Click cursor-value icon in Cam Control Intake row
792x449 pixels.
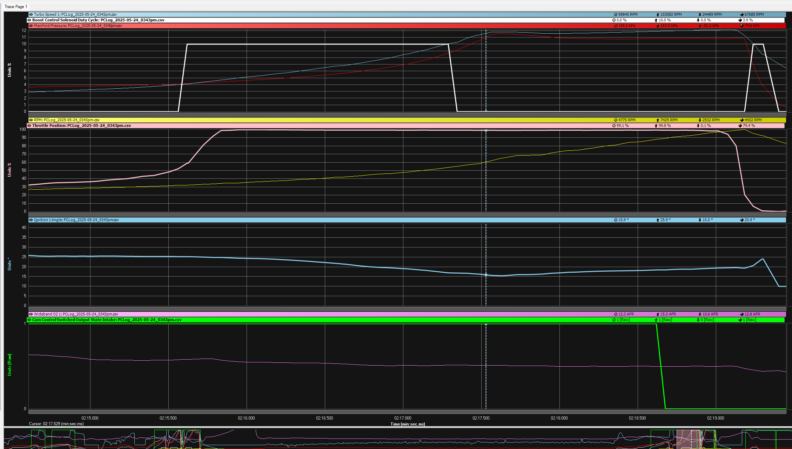point(614,320)
